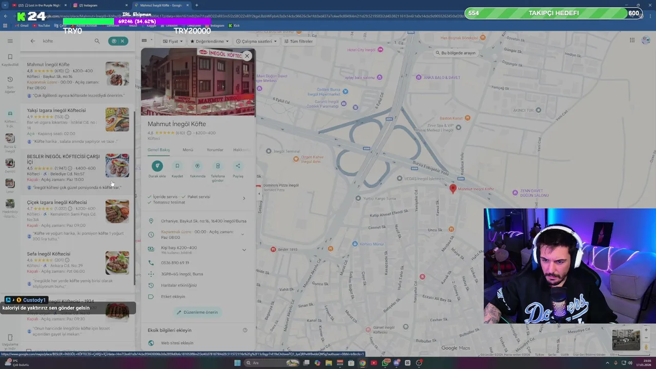This screenshot has width=656, height=369.
Task: Click the Hotel City İnegöl map marker
Action: tap(381, 50)
